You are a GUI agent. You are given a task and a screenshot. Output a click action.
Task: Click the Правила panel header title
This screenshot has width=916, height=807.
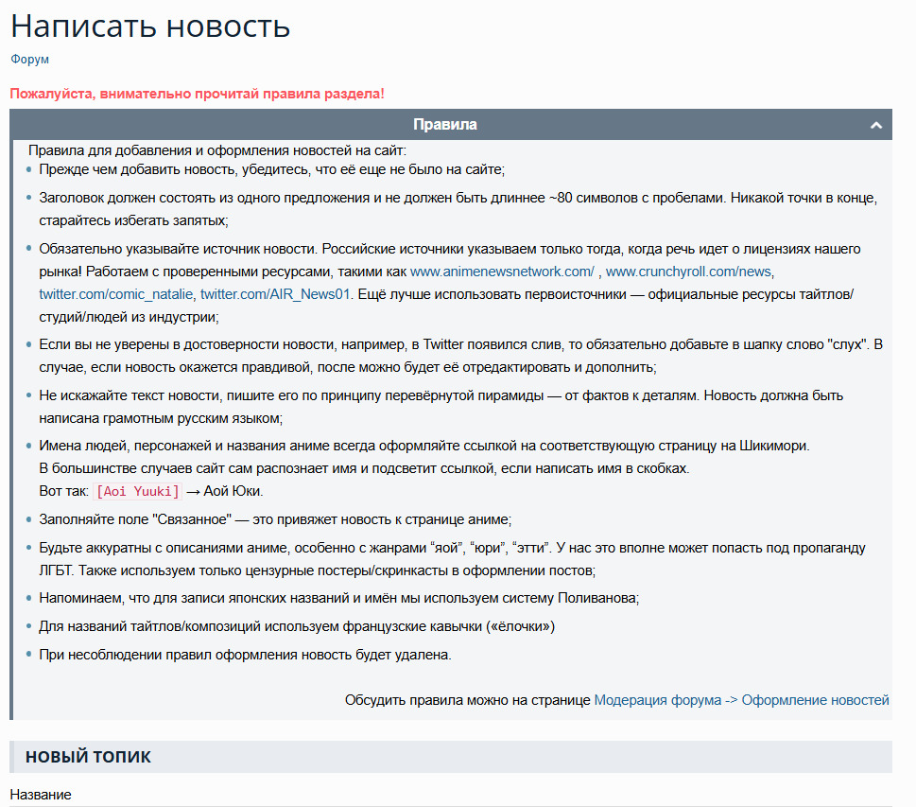point(444,125)
